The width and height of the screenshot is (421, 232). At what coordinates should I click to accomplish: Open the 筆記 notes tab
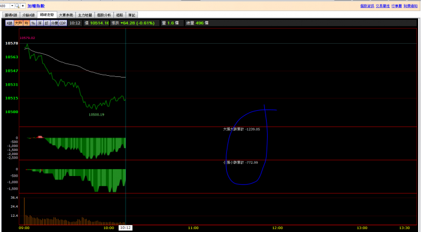pos(132,15)
